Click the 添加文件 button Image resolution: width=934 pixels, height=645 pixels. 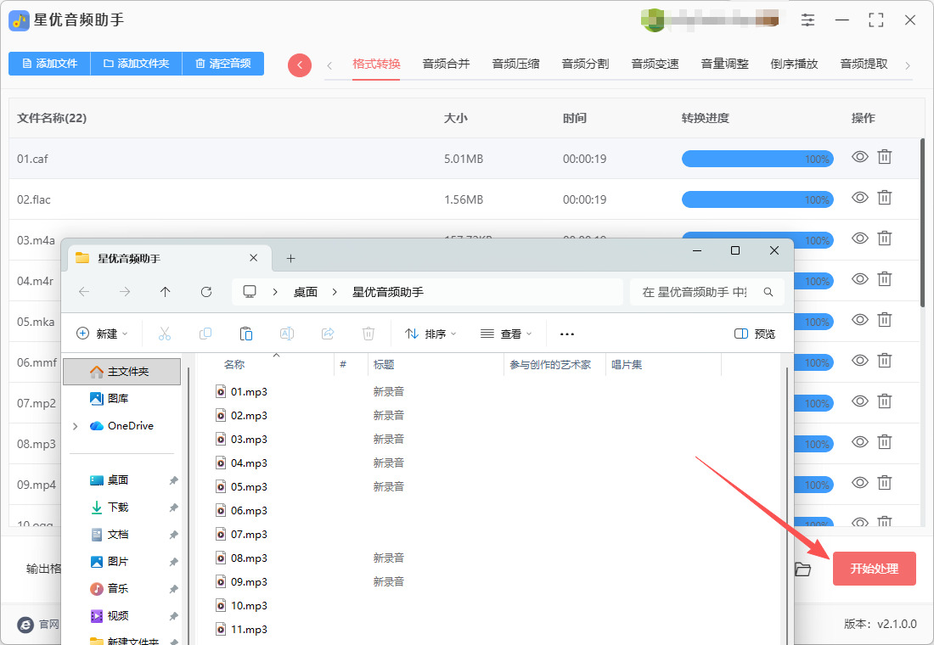pos(49,63)
